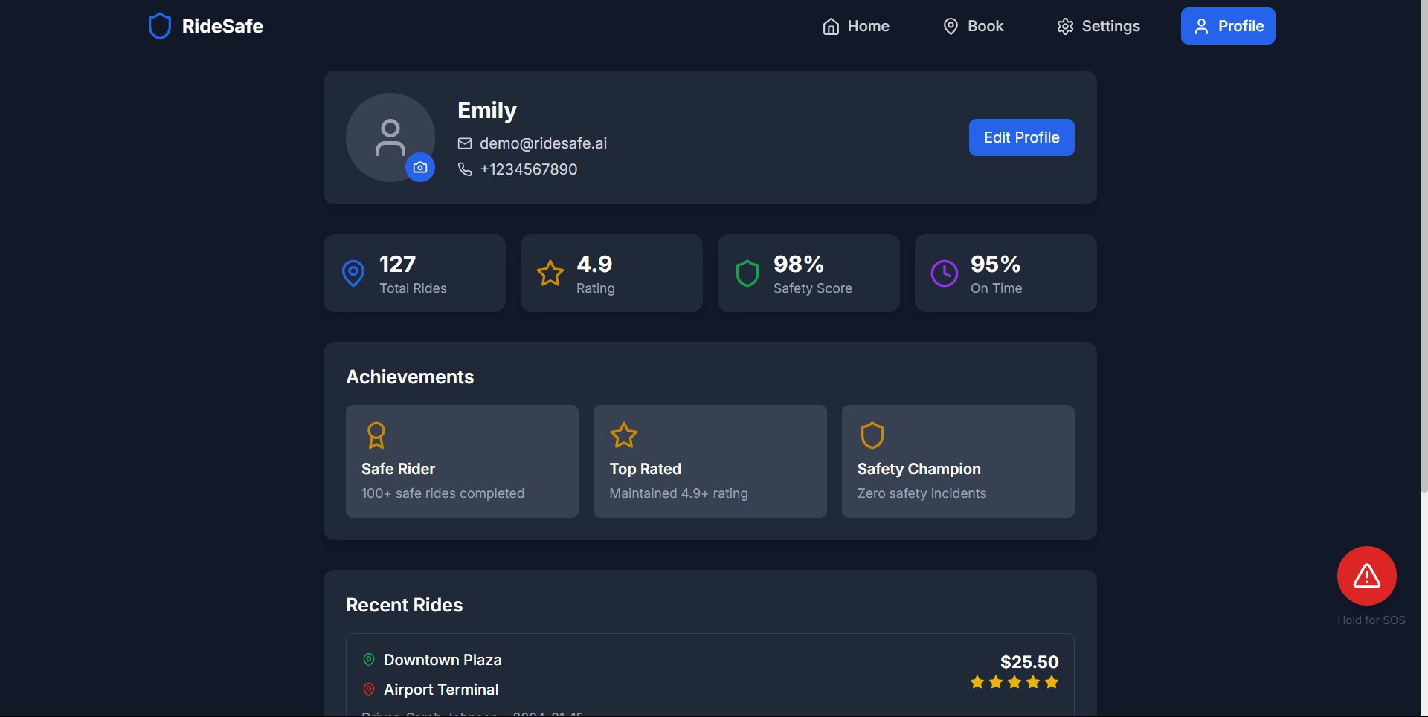The height and width of the screenshot is (717, 1428).
Task: Click the Safety Champion shield icon
Action: [x=872, y=435]
